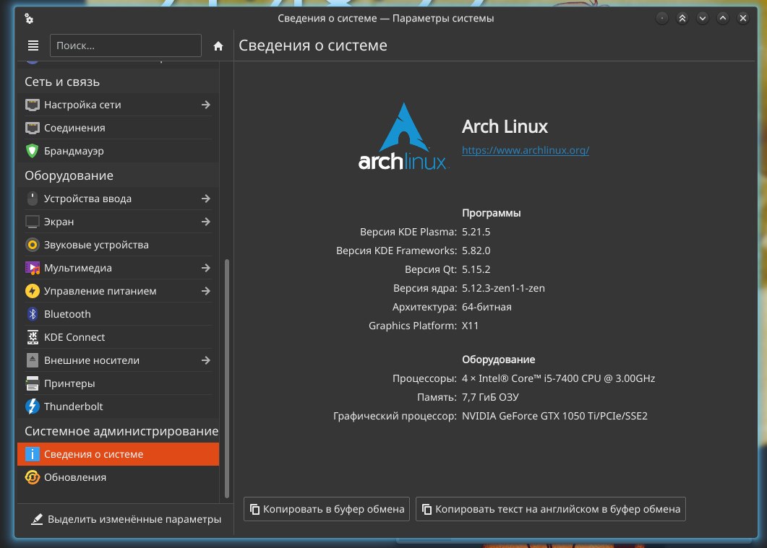Toggle Выделить изменённые параметры
The image size is (767, 548).
tap(127, 519)
